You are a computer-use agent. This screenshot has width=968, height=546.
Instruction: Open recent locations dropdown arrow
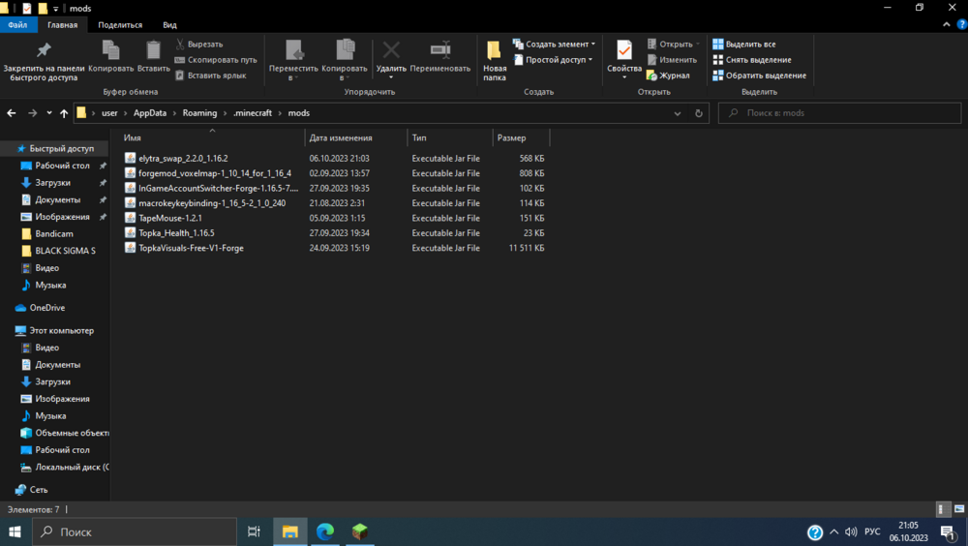49,113
